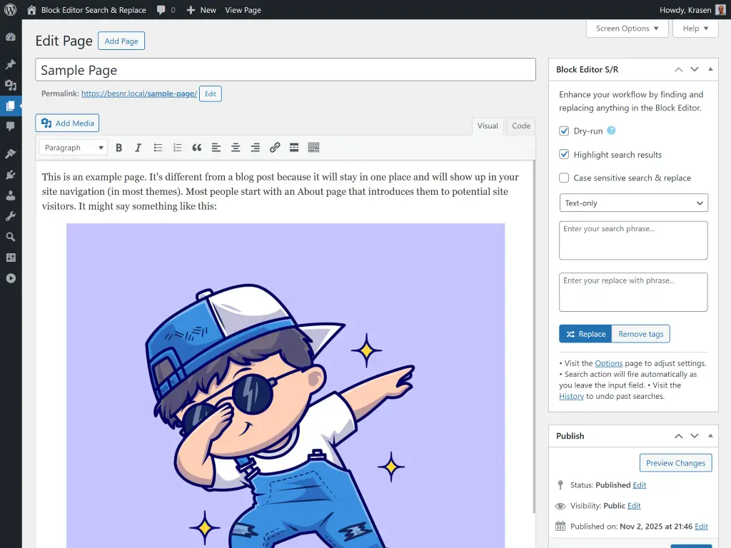Insert a hyperlink

(275, 148)
